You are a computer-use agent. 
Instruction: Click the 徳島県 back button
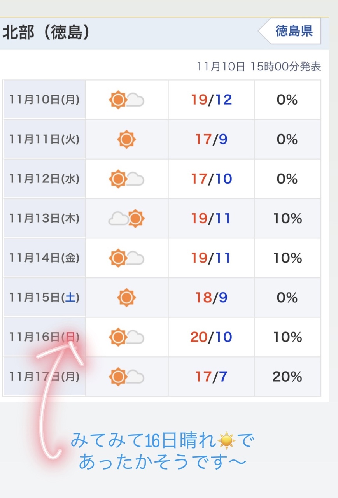click(x=292, y=31)
